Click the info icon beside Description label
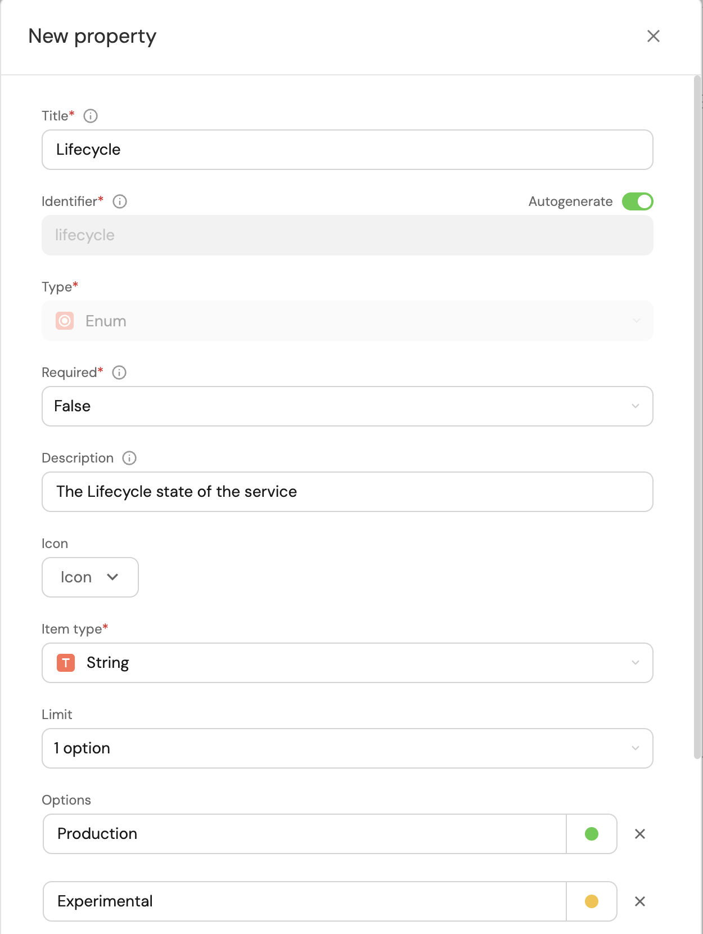 point(129,458)
